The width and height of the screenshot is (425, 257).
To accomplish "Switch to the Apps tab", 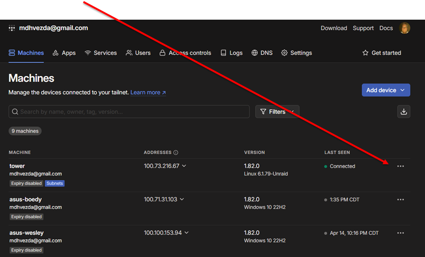I will tap(64, 53).
